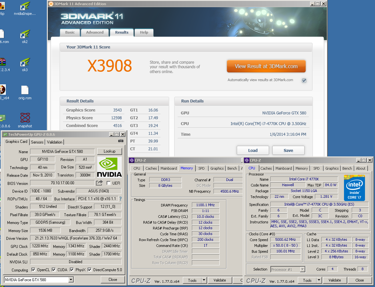Click NVIDIA GeForce GTX 580 in Run Details
Image resolution: width=375 pixels, height=287 pixels.
click(x=284, y=113)
